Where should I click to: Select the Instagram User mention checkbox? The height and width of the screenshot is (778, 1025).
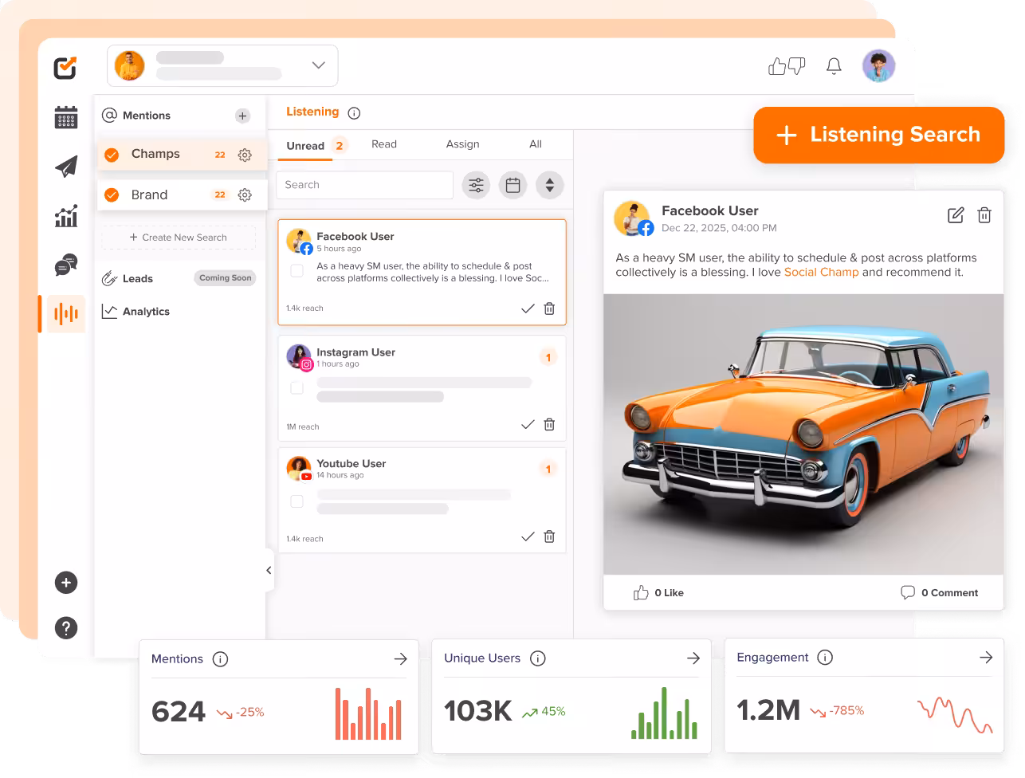pos(297,388)
